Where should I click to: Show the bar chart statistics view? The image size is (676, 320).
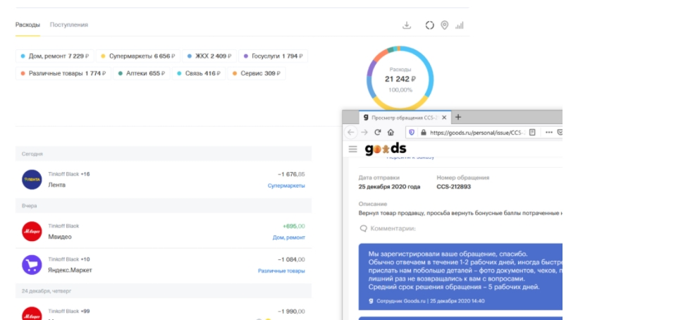pos(460,25)
